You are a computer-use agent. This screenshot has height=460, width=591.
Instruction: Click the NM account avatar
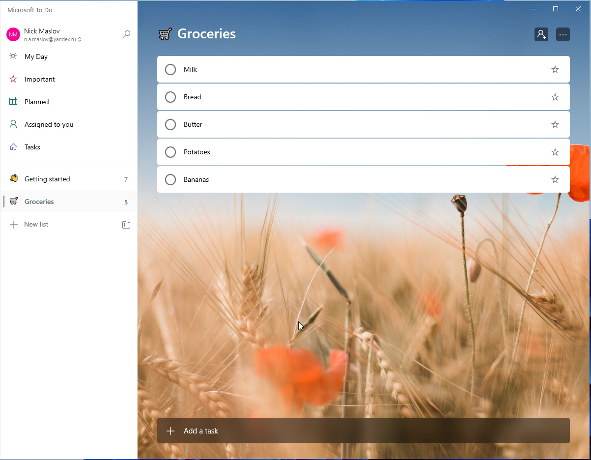13,34
